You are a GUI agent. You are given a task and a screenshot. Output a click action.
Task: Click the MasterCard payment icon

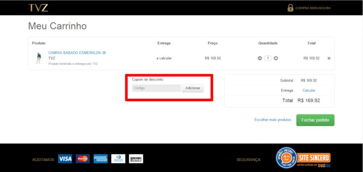coord(83,159)
